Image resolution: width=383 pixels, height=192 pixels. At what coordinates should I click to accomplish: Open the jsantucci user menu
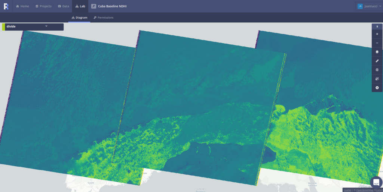coord(369,6)
